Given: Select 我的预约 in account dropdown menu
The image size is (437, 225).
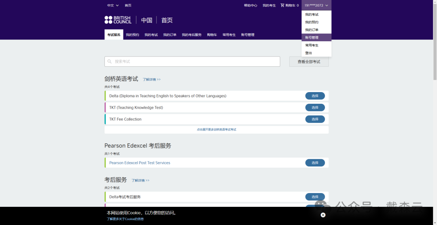Looking at the screenshot, I should 316,22.
